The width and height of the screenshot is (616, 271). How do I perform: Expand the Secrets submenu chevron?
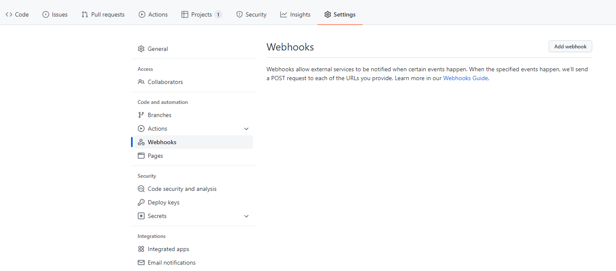tap(246, 216)
